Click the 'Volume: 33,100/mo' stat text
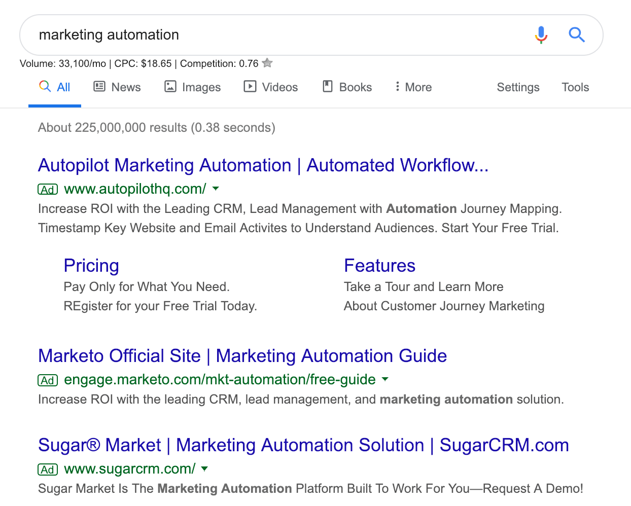 [63, 63]
